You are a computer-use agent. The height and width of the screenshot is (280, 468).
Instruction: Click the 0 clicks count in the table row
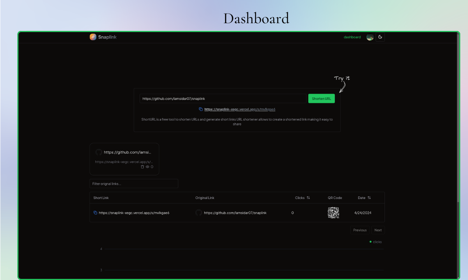(x=293, y=213)
